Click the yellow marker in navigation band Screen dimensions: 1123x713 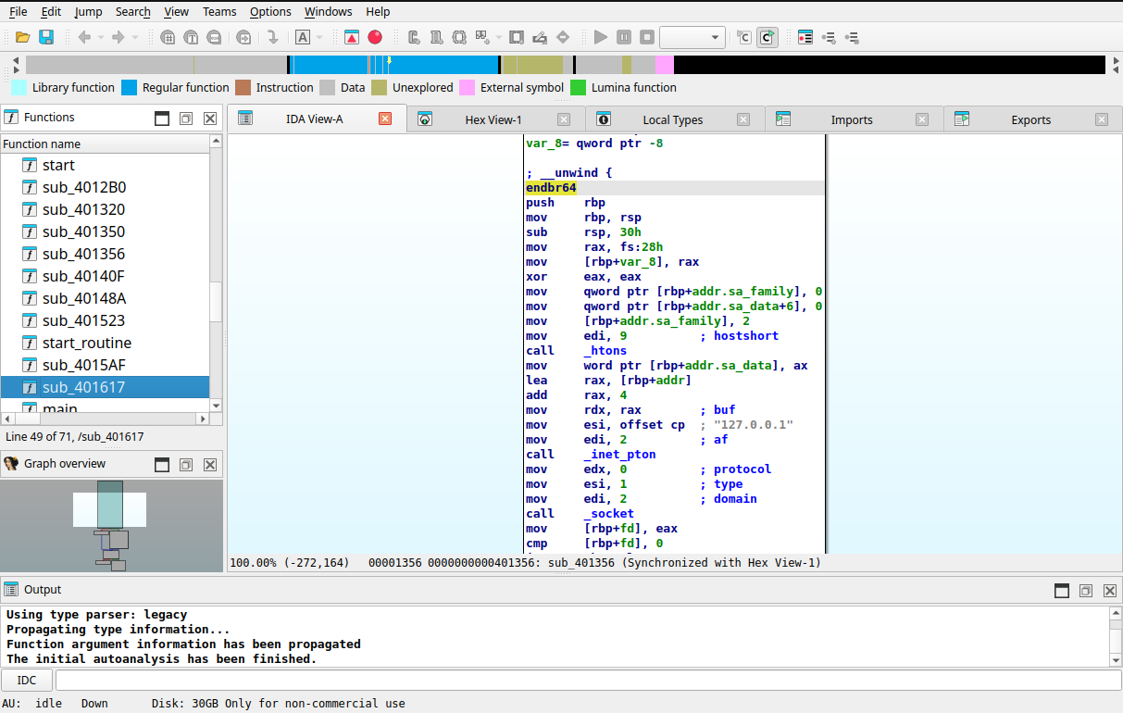click(389, 62)
